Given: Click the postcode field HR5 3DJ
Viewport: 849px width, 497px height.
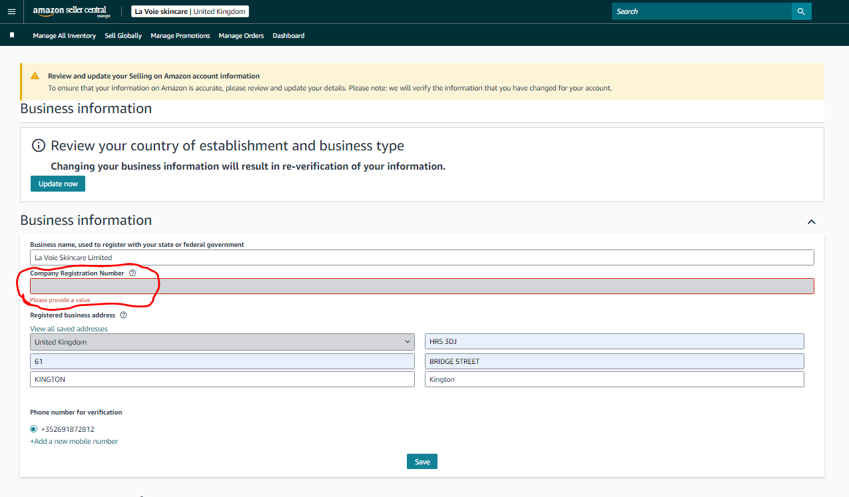Looking at the screenshot, I should [x=615, y=342].
